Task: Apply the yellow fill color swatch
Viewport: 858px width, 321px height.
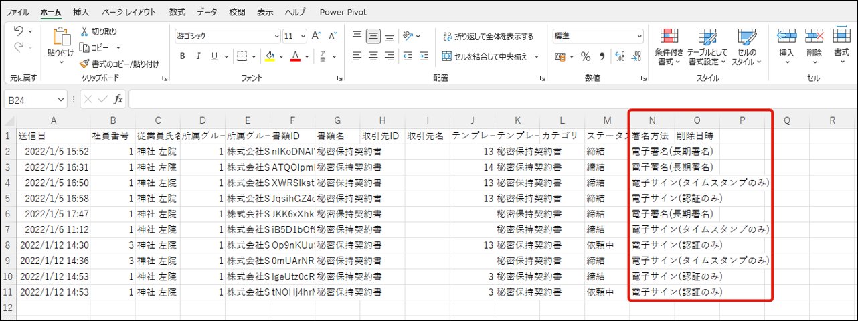Action: 270,56
